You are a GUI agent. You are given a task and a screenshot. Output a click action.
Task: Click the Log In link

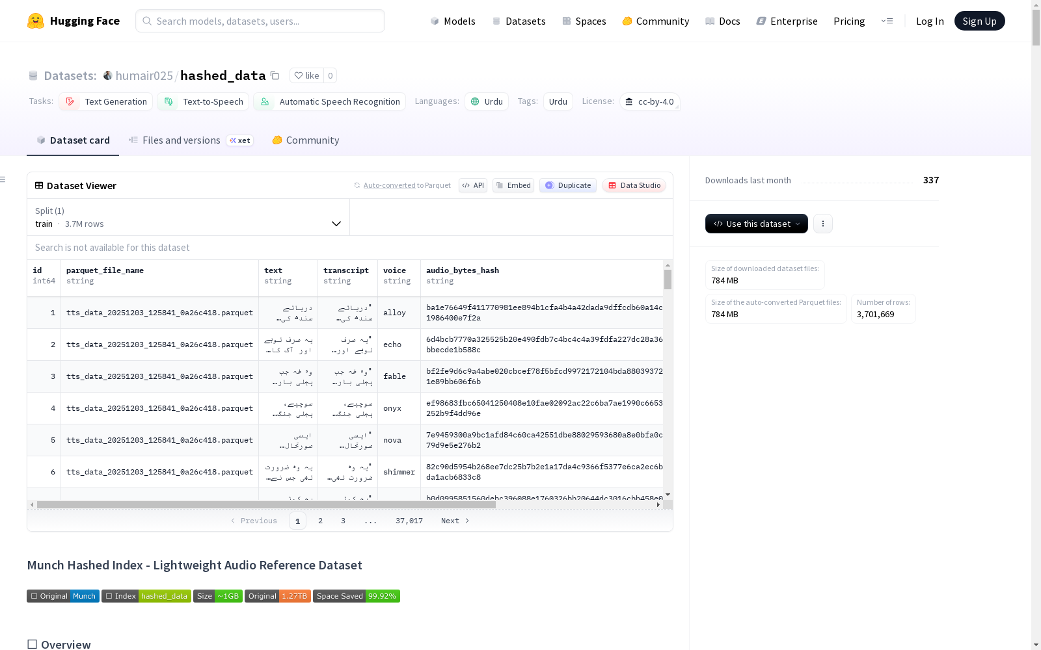(x=930, y=21)
